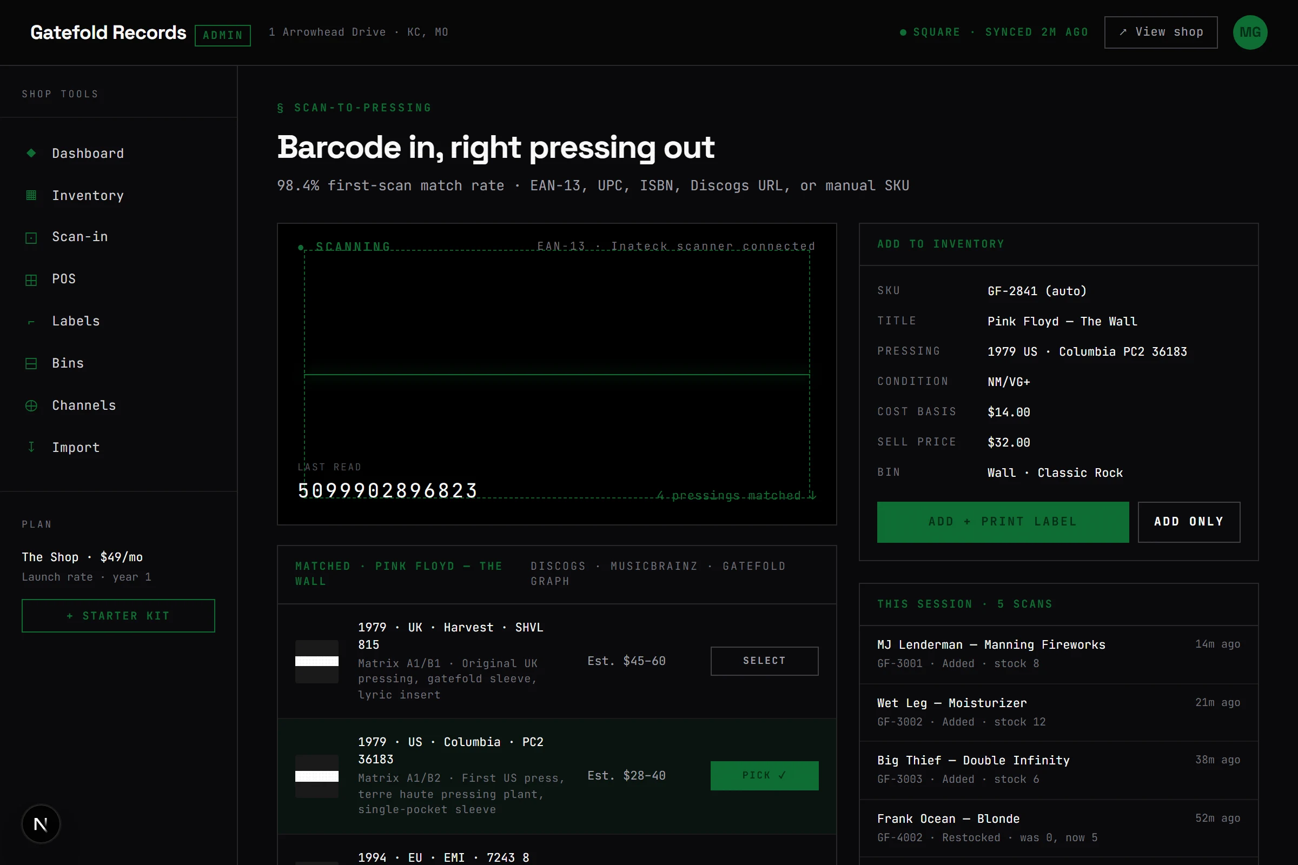Click the barcode scanner viewport
The image size is (1298, 865).
click(x=557, y=374)
